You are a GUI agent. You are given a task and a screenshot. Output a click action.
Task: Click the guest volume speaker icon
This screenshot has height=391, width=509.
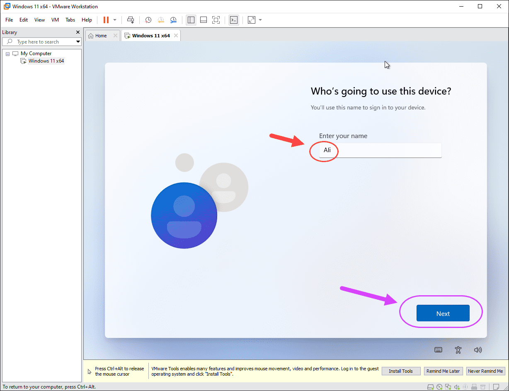(x=478, y=350)
